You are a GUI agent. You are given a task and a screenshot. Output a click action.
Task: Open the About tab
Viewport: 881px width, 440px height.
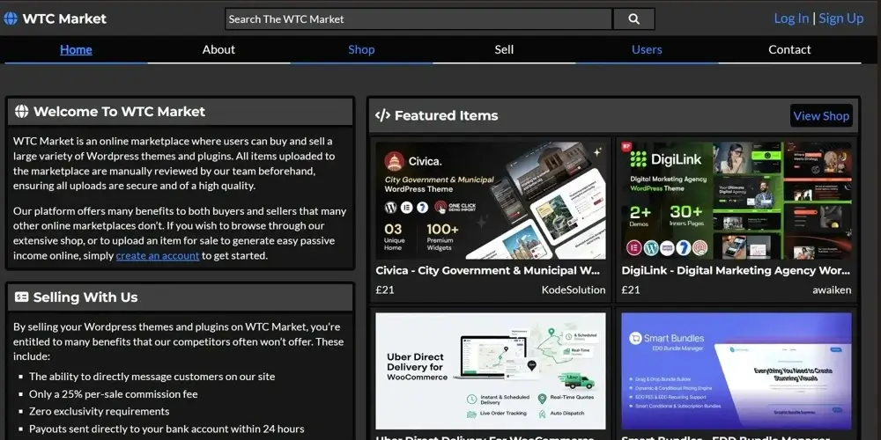(218, 49)
